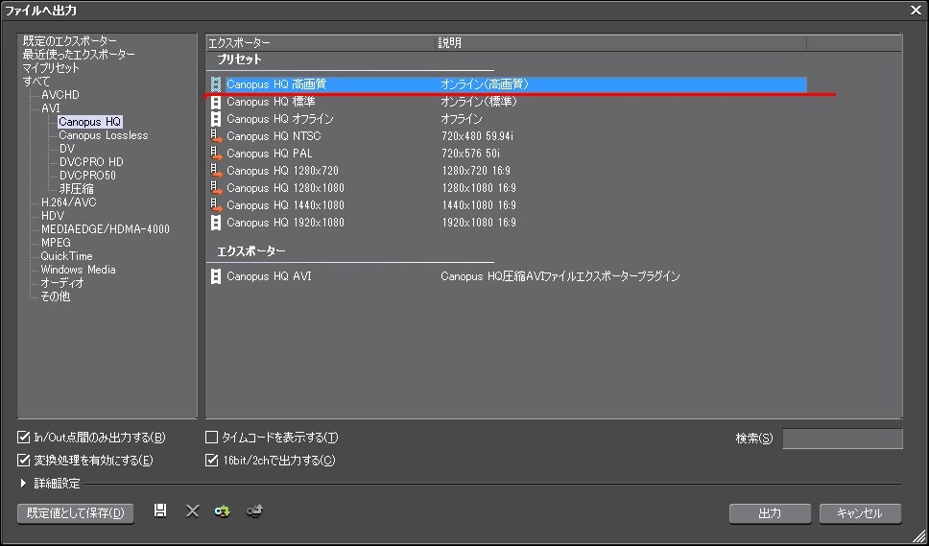Toggle In/Out点間のみ出力する checkbox

pos(24,438)
